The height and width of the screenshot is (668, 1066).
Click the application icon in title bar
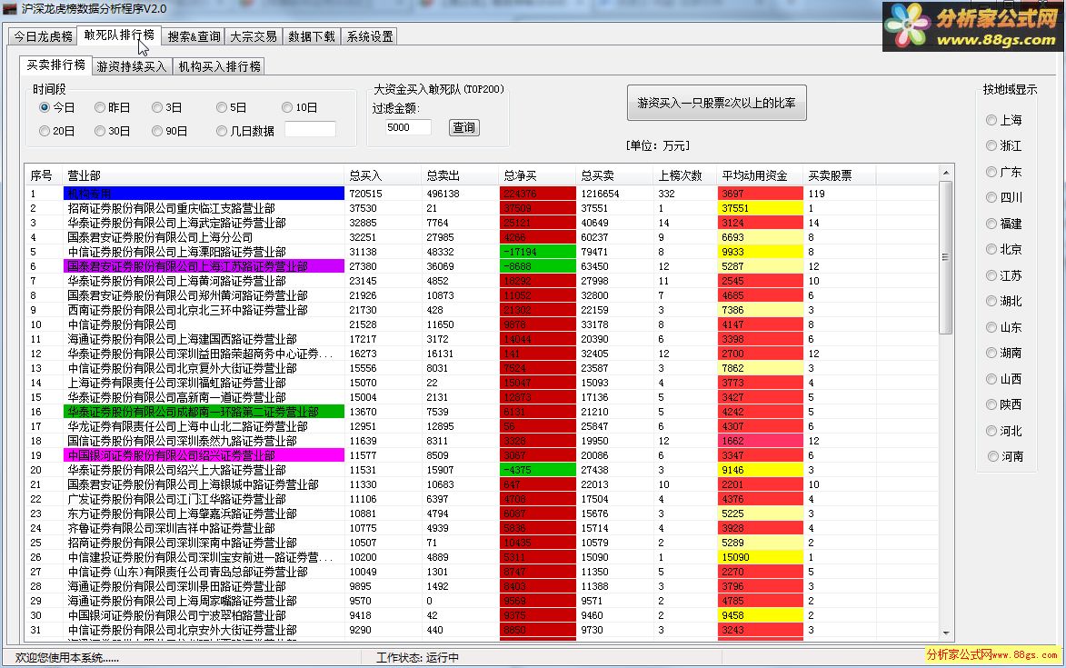point(9,9)
